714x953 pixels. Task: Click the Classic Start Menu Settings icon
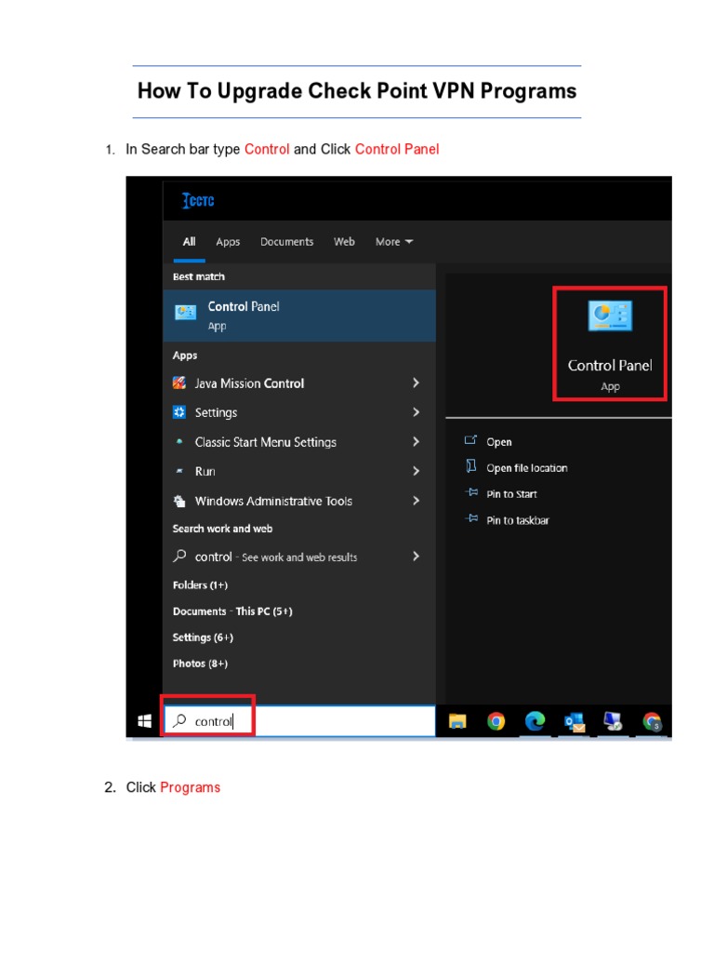[x=179, y=442]
